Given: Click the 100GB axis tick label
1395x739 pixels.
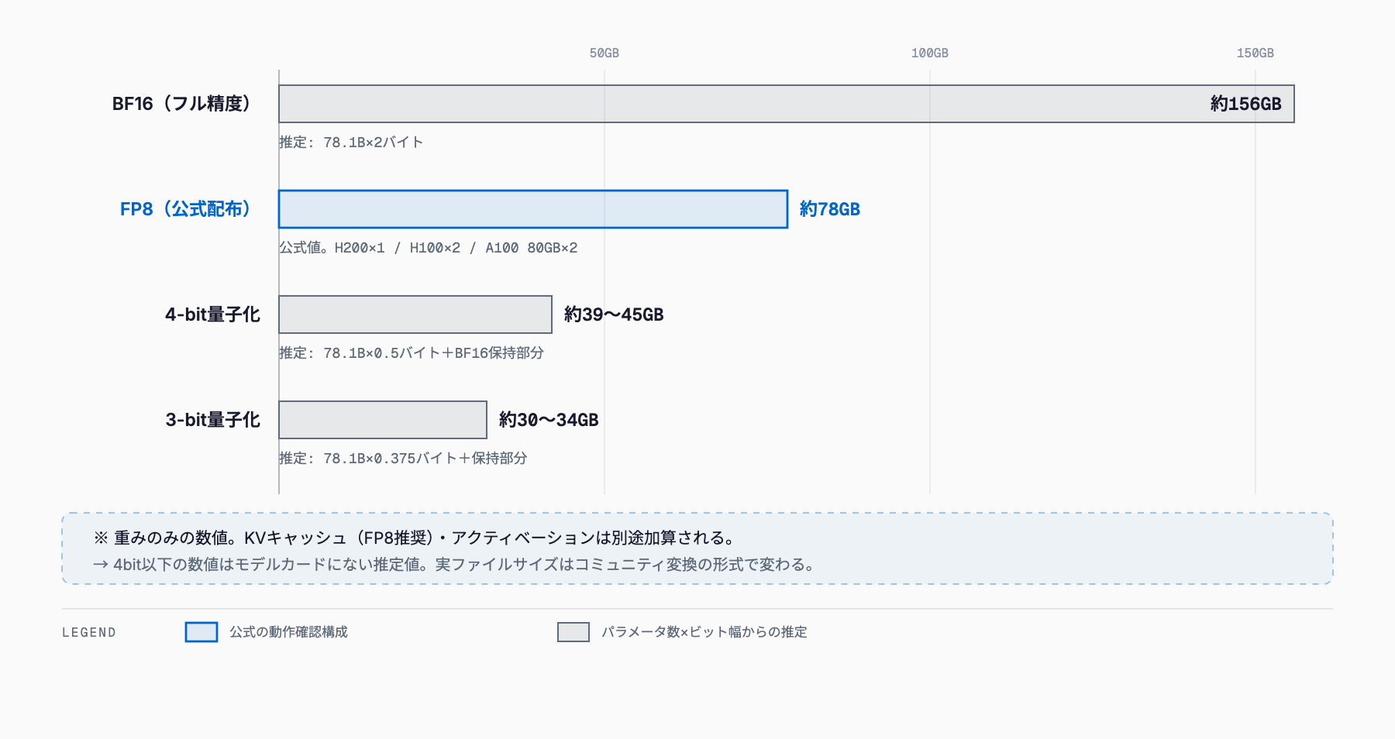Looking at the screenshot, I should pos(930,53).
